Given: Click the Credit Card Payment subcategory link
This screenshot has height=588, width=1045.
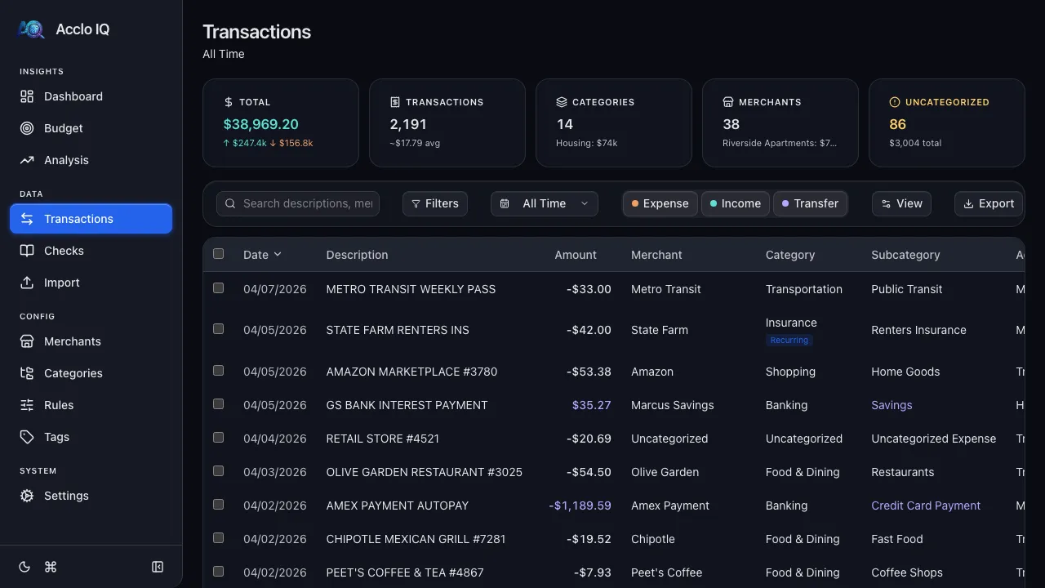Looking at the screenshot, I should (926, 506).
